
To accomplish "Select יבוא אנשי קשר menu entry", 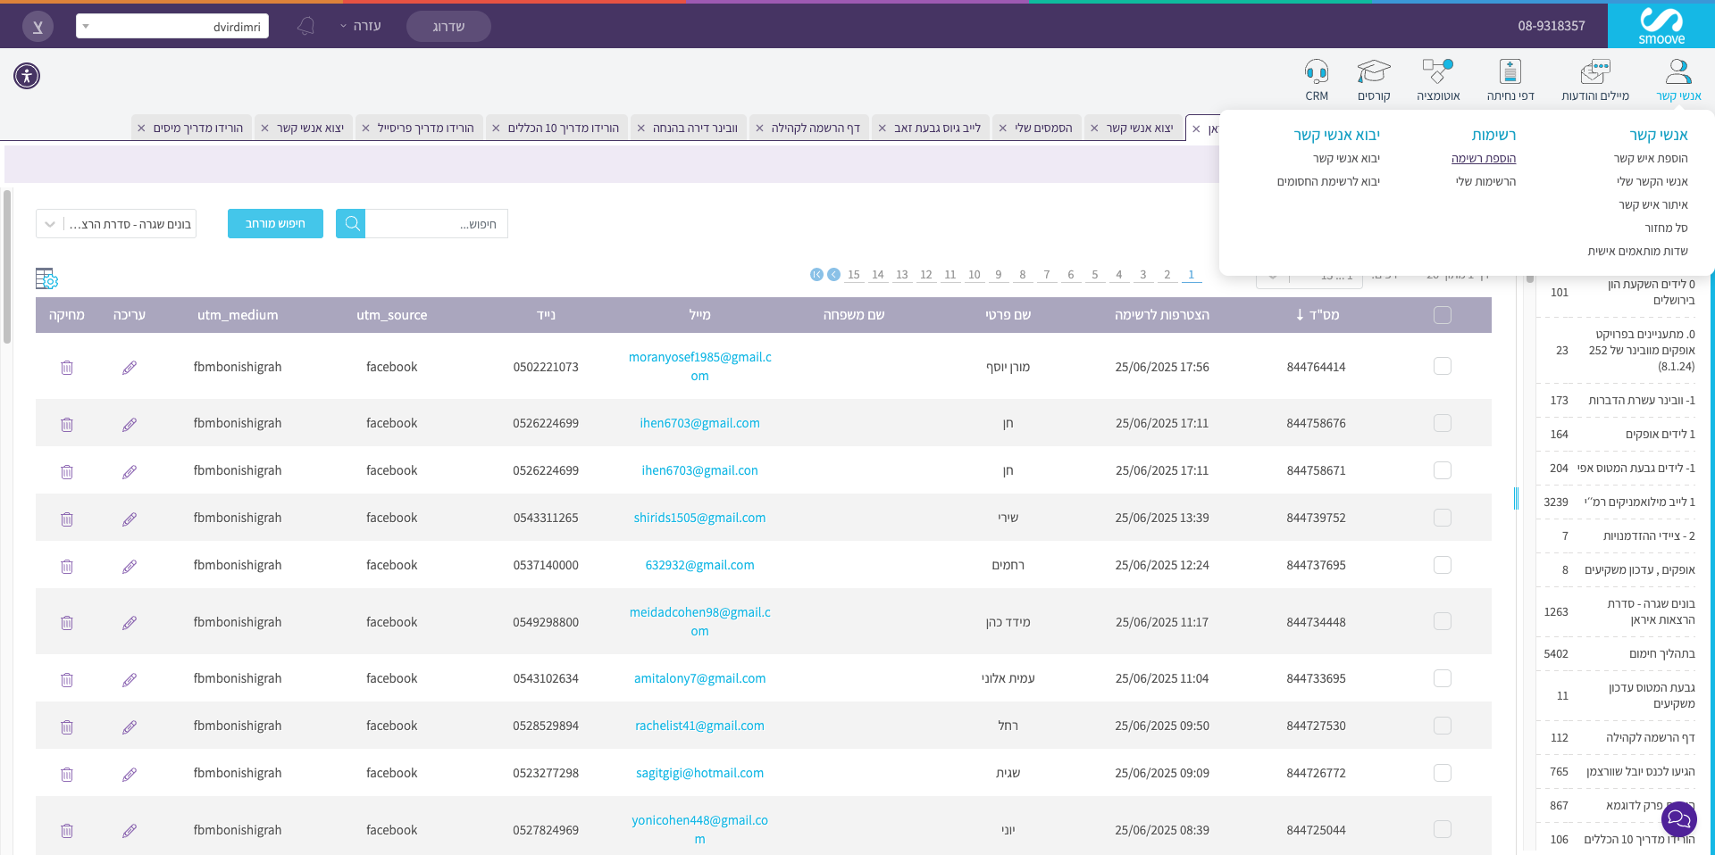I will click(x=1346, y=158).
